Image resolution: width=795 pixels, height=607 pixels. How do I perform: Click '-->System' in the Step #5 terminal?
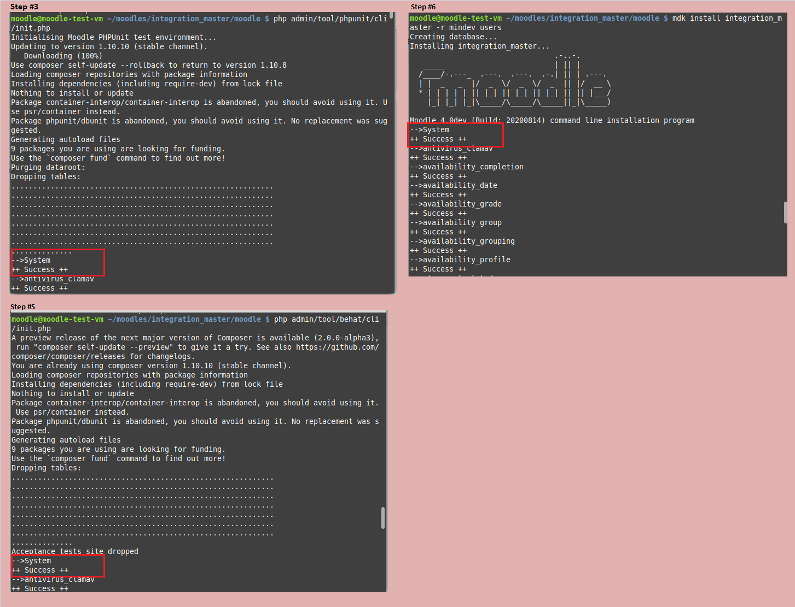[x=31, y=561]
